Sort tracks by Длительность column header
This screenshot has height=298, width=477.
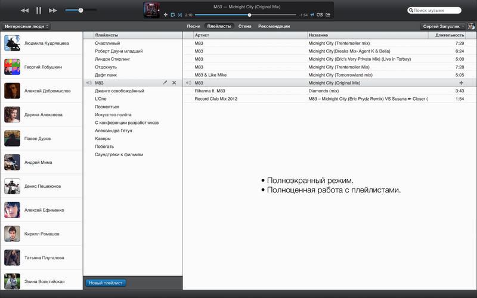pos(447,35)
